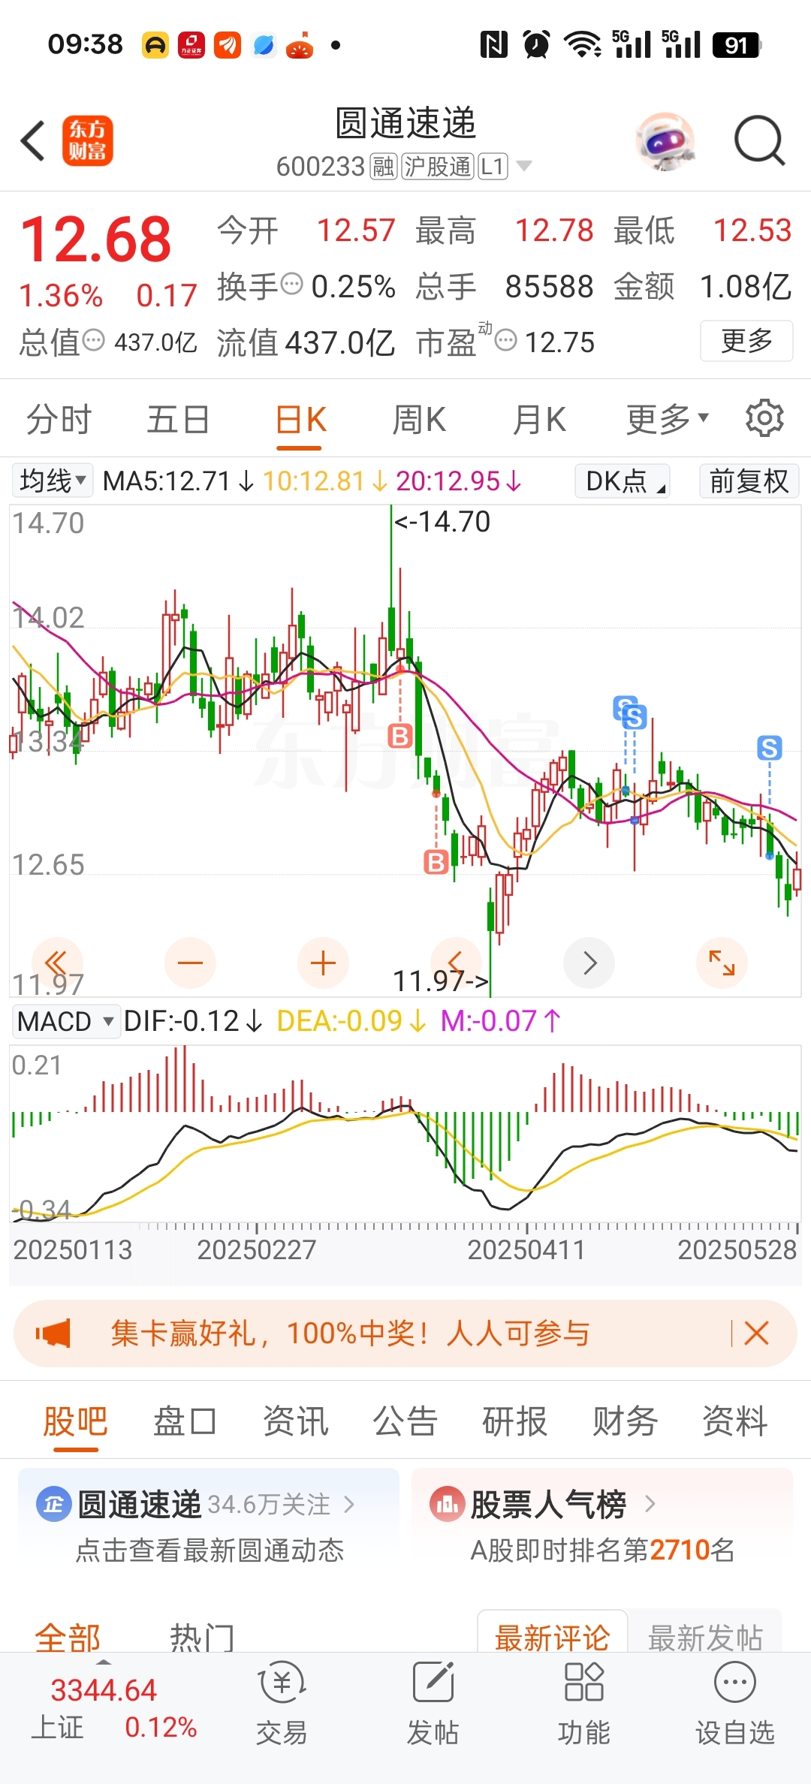Open the 盘口 tab

tap(185, 1421)
